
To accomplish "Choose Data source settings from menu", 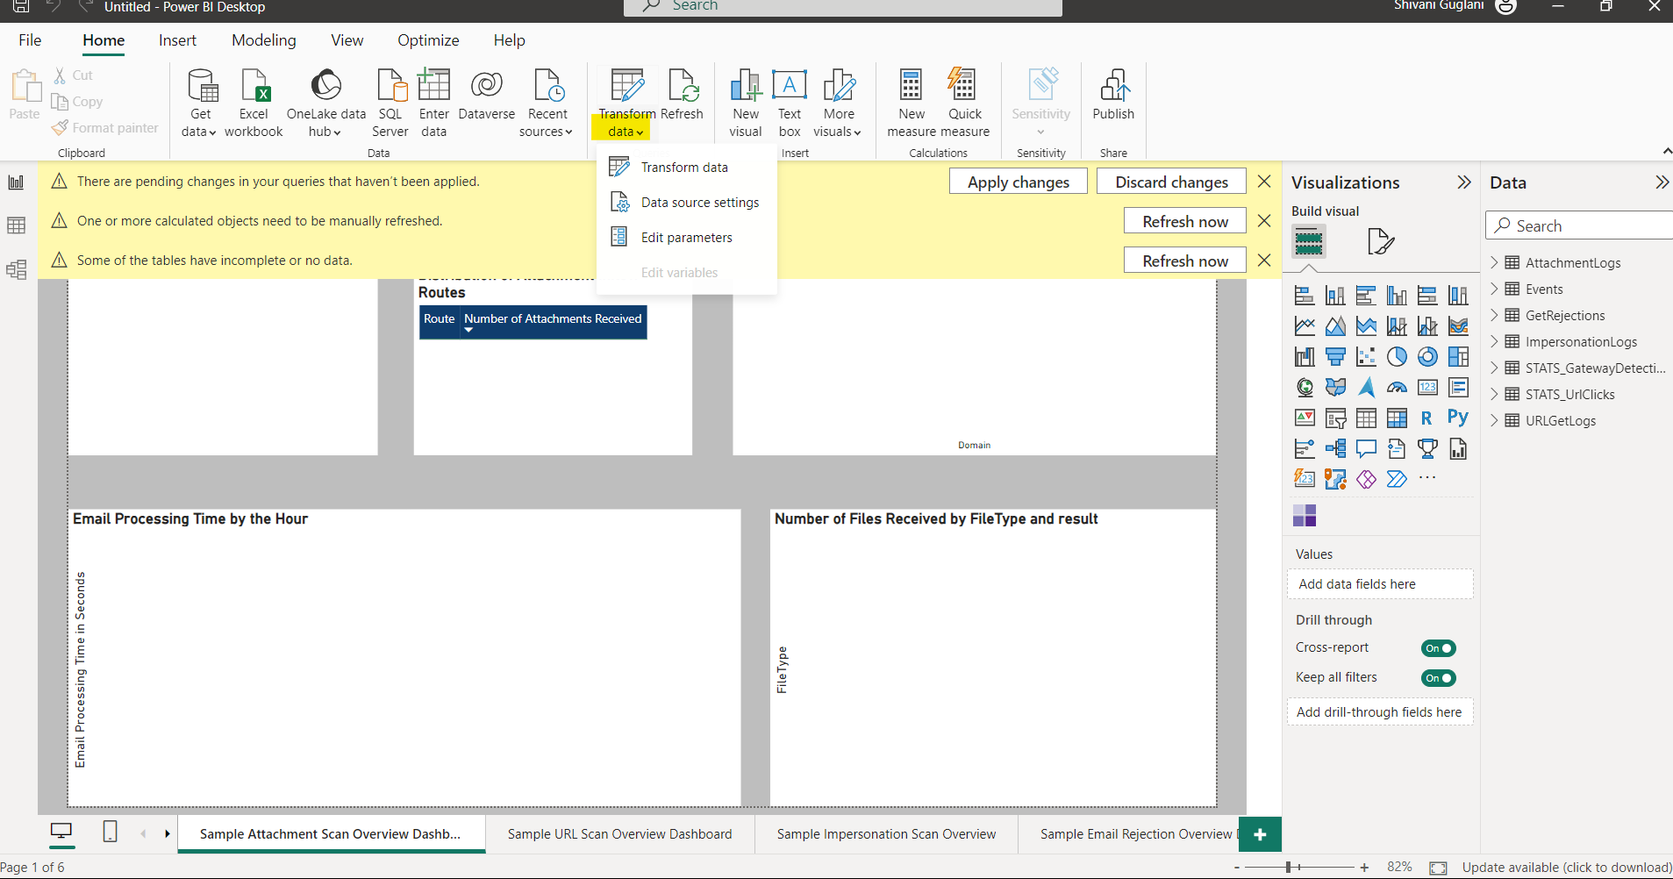I will [699, 203].
